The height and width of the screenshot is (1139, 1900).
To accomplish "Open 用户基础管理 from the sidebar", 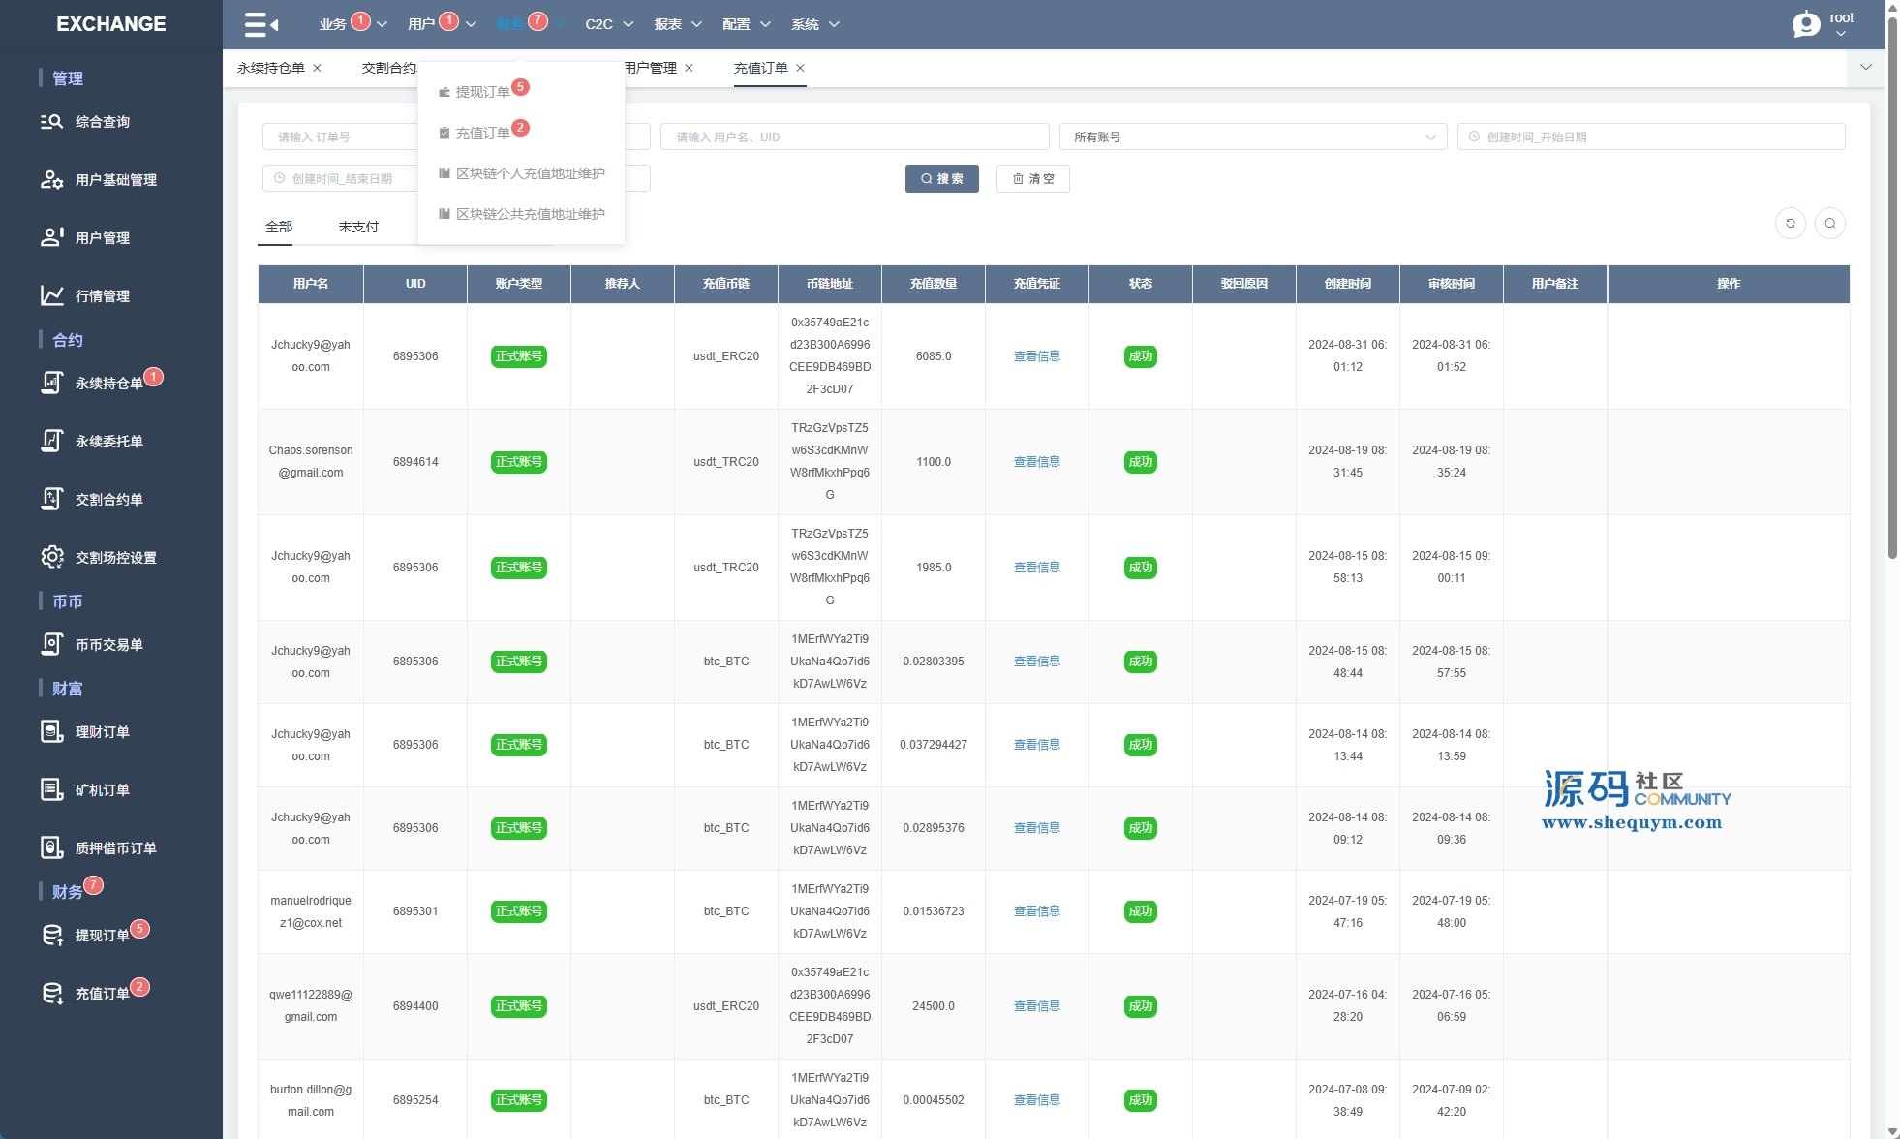I will (115, 180).
